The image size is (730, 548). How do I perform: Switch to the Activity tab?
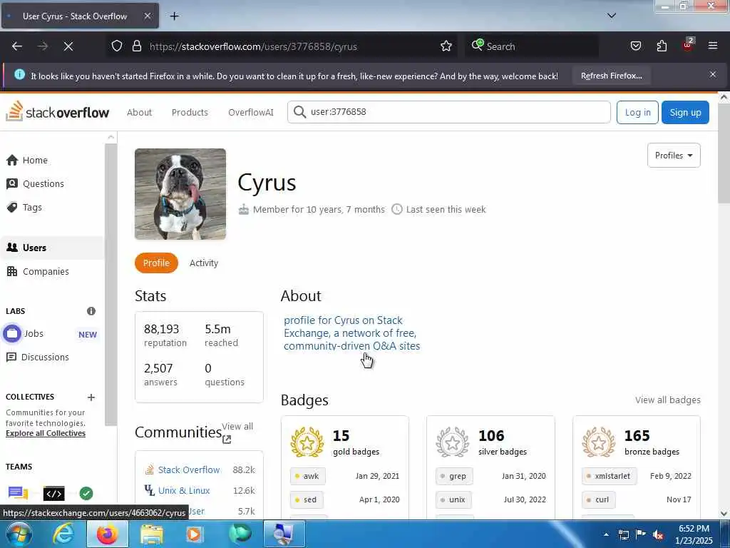pyautogui.click(x=203, y=263)
